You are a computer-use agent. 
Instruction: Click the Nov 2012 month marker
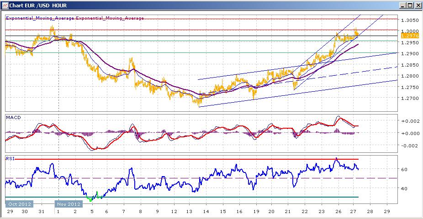click(x=69, y=204)
